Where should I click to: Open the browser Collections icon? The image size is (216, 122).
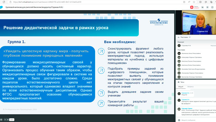[x=211, y=2]
